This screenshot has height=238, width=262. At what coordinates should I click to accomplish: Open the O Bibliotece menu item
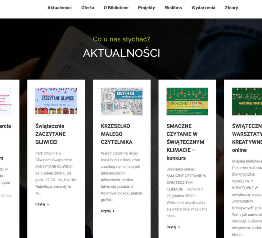(x=116, y=8)
